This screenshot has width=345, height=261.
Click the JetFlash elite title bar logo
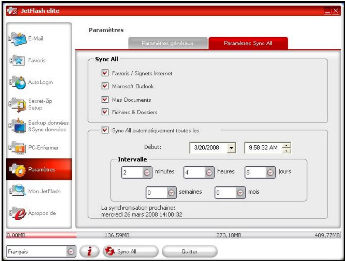12,11
